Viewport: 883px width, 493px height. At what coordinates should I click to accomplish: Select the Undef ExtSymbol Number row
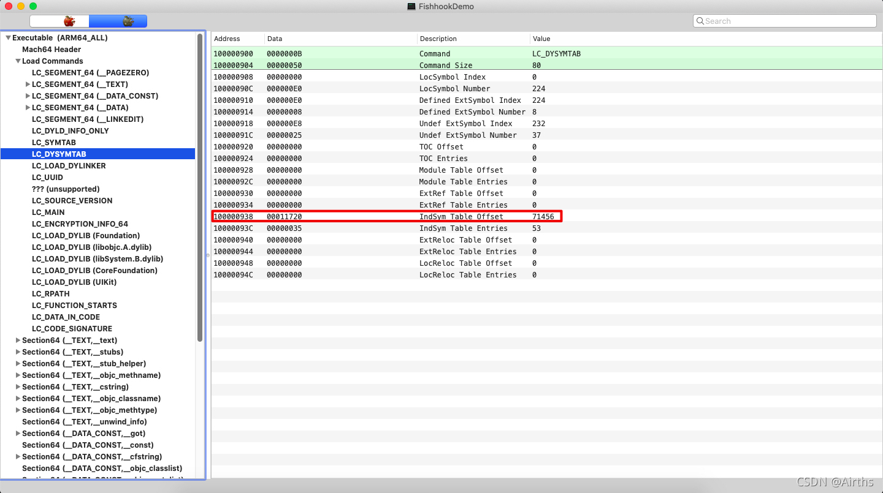coord(547,135)
